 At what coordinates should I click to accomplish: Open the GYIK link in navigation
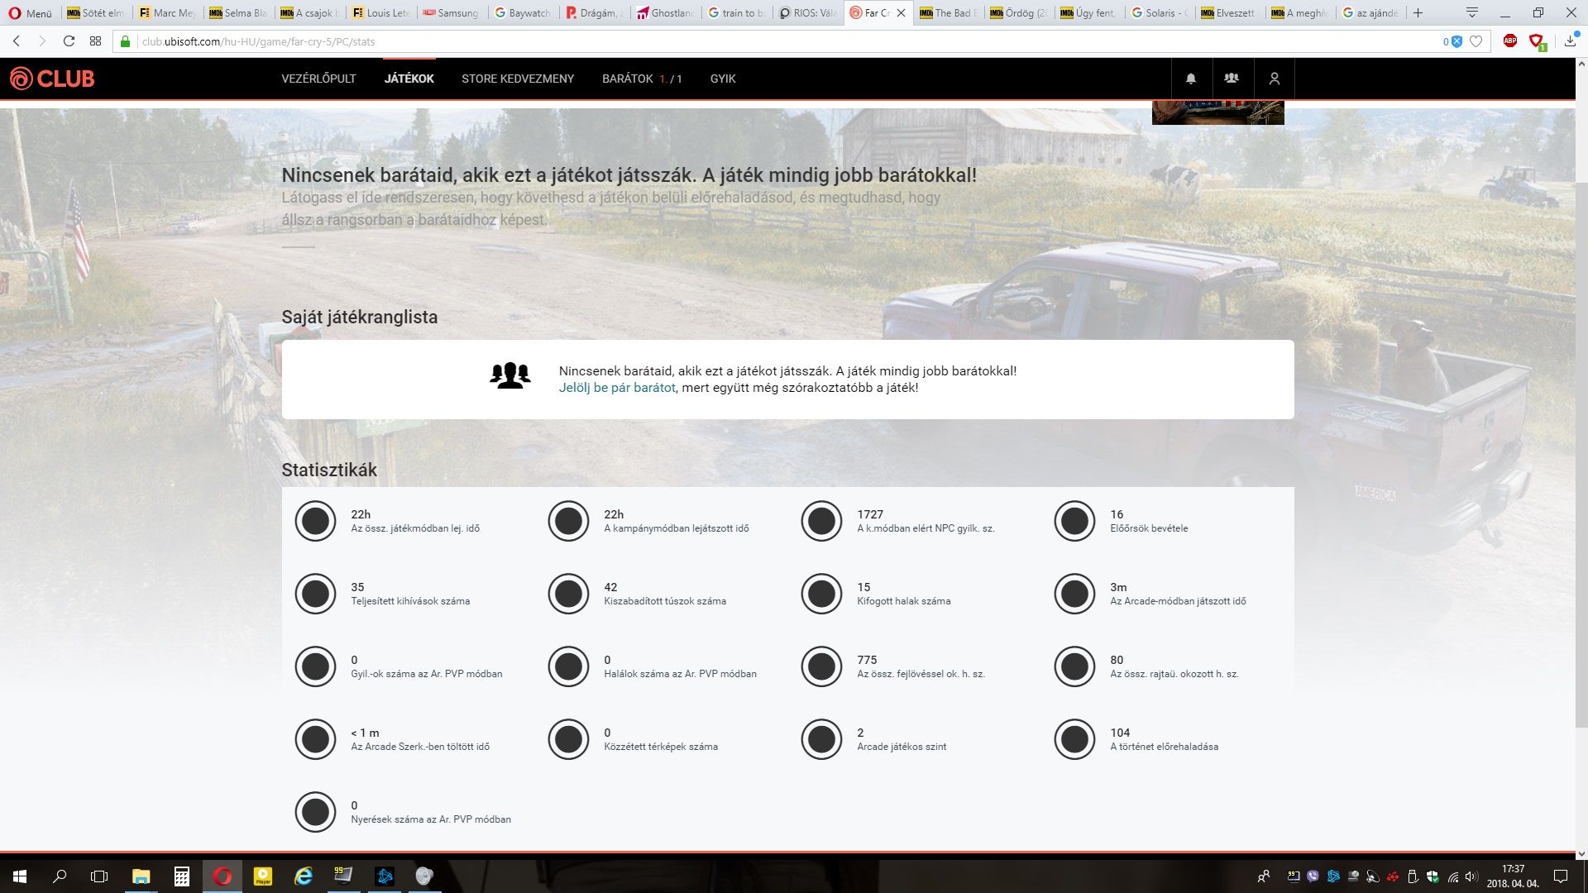(722, 79)
